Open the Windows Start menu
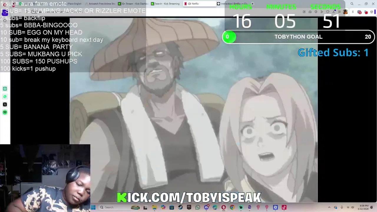 (93, 207)
